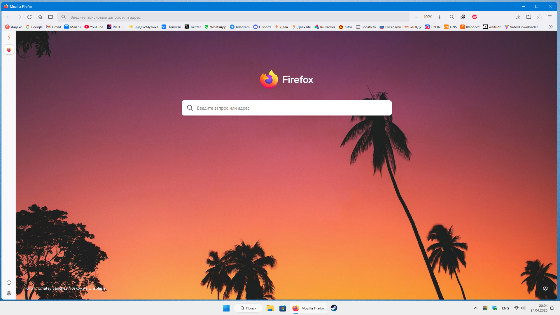Open the Windows notification bell
This screenshot has width=560, height=315.
point(552,308)
